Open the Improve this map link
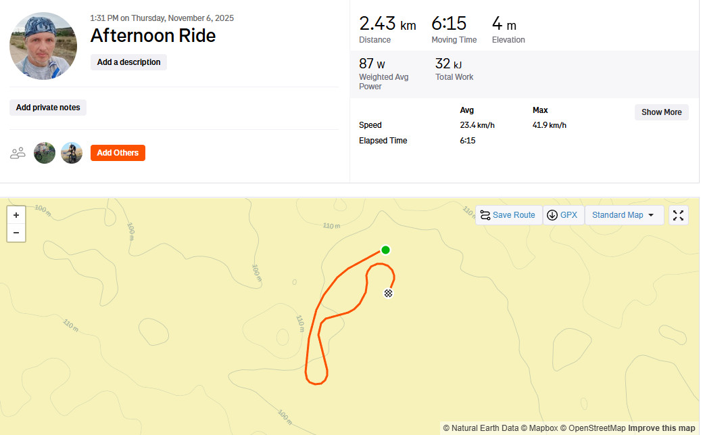 pyautogui.click(x=661, y=428)
